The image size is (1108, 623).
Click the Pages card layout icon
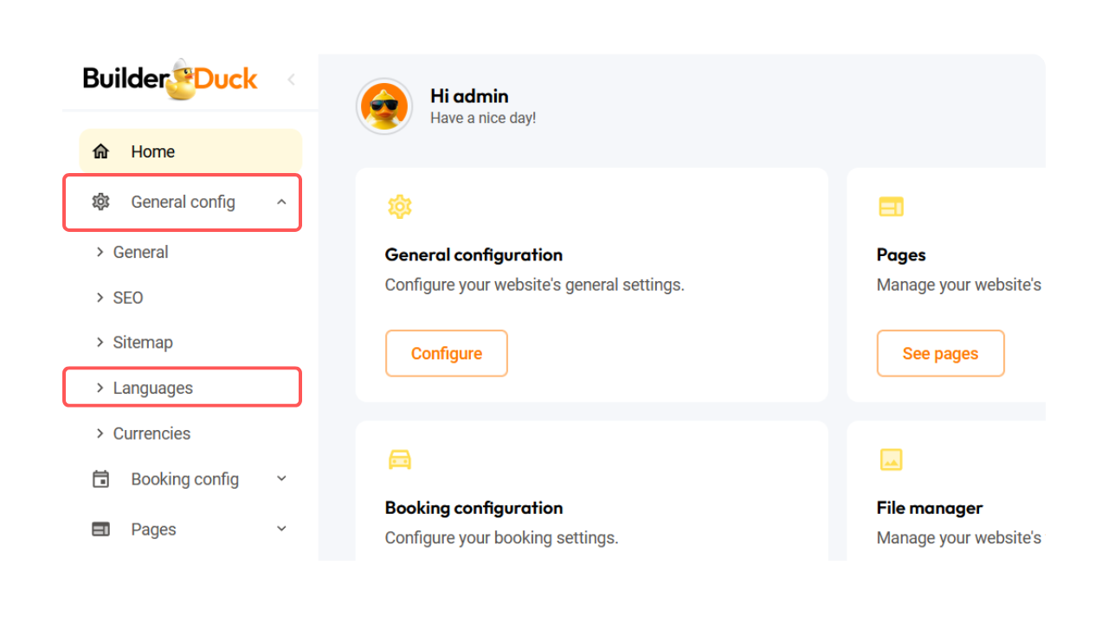click(x=891, y=206)
